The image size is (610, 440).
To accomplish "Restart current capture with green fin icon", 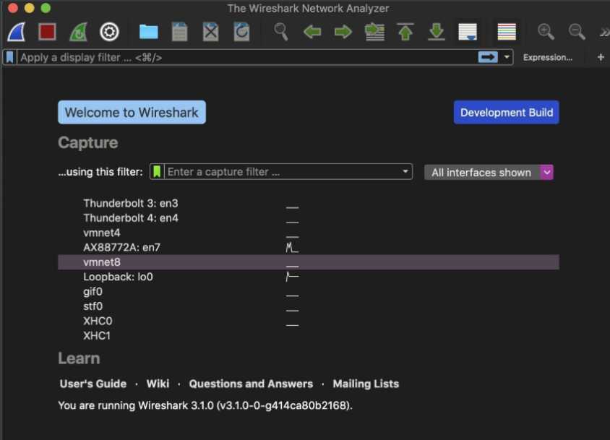I will coord(79,32).
